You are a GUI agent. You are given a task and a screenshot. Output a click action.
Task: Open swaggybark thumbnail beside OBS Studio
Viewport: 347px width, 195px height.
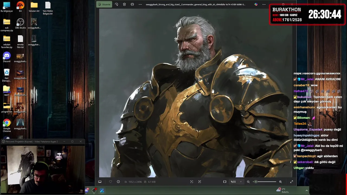click(34, 24)
